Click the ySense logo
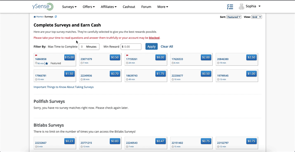The height and width of the screenshot is (152, 295). point(43,7)
